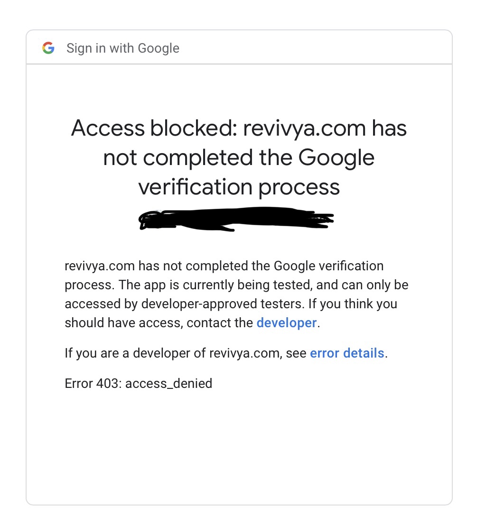The width and height of the screenshot is (486, 524).
Task: Click the blacked-out email scribble
Action: point(236,219)
